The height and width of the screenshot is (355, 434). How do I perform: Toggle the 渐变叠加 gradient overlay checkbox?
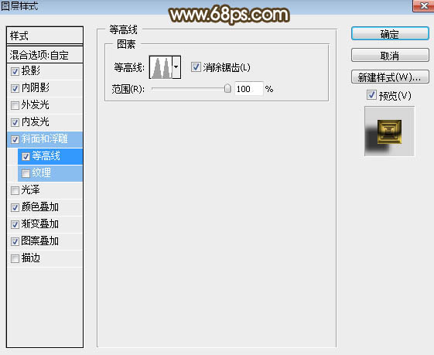pyautogui.click(x=15, y=224)
